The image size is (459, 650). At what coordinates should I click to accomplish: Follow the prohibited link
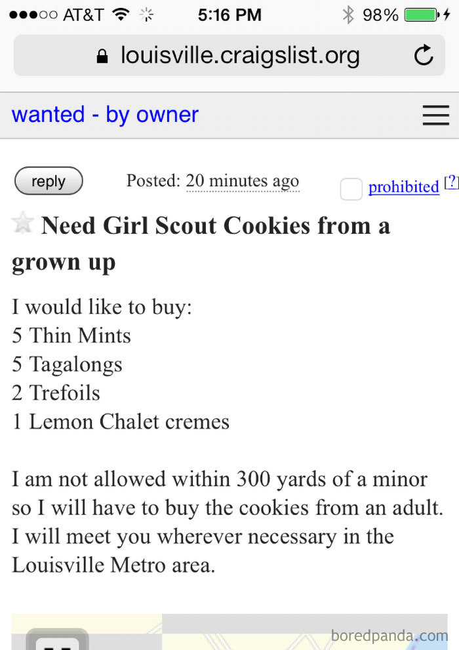pyautogui.click(x=404, y=187)
